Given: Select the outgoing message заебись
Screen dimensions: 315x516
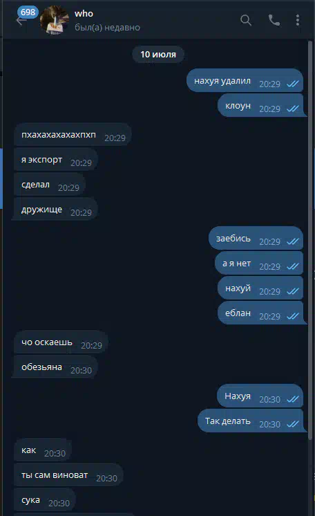Looking at the screenshot, I should click(256, 239).
